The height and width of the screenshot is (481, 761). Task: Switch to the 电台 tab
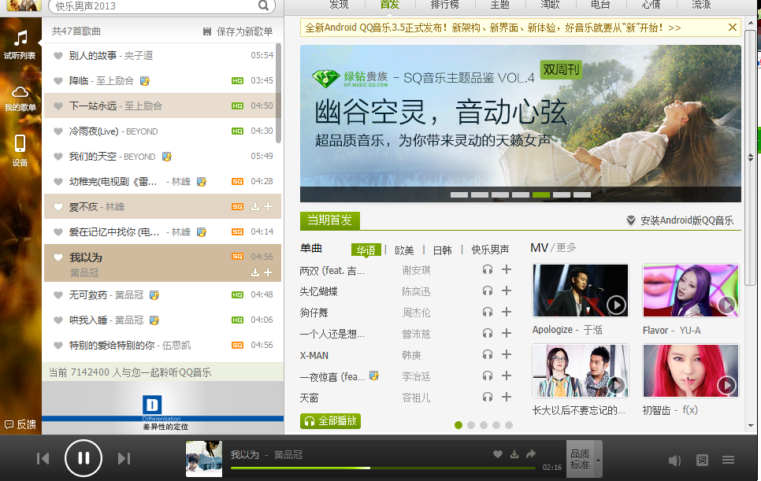[x=600, y=5]
